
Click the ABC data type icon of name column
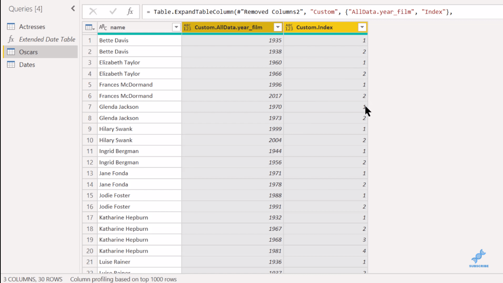click(x=103, y=27)
